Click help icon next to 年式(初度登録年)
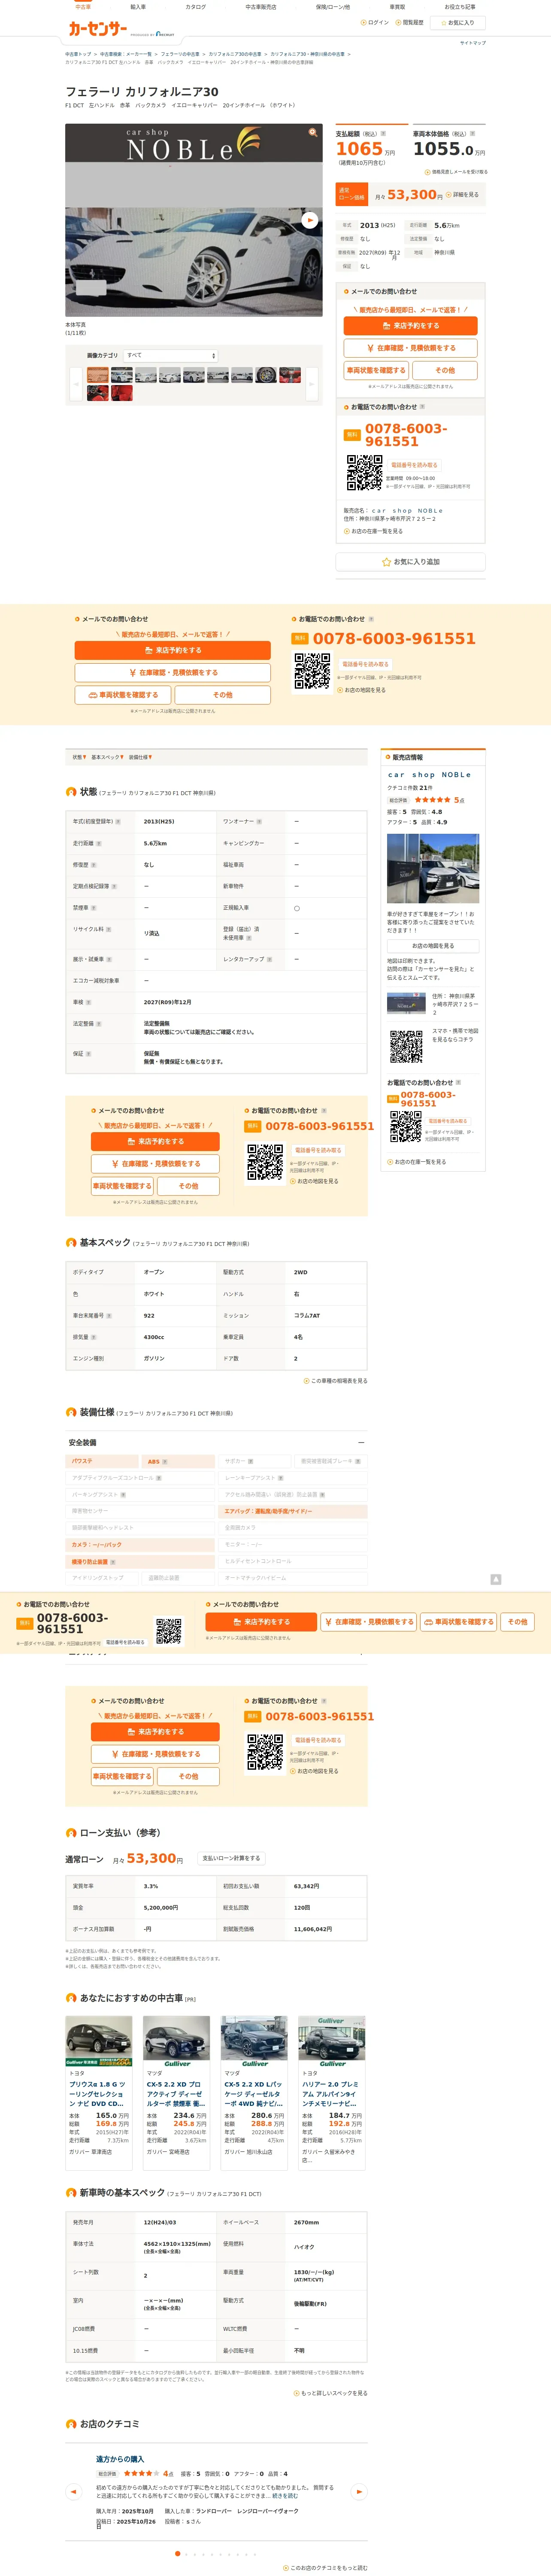Viewport: 551px width, 2576px height. coord(118,822)
